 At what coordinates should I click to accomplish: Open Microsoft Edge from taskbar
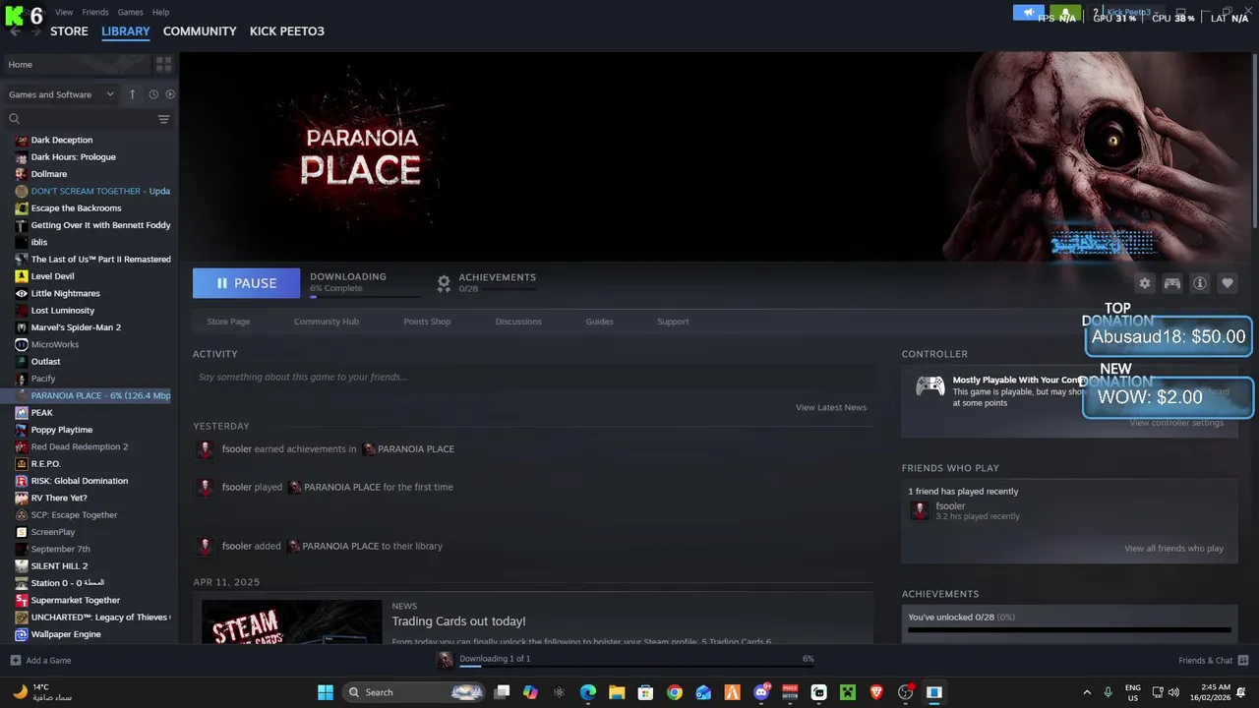[x=588, y=692]
